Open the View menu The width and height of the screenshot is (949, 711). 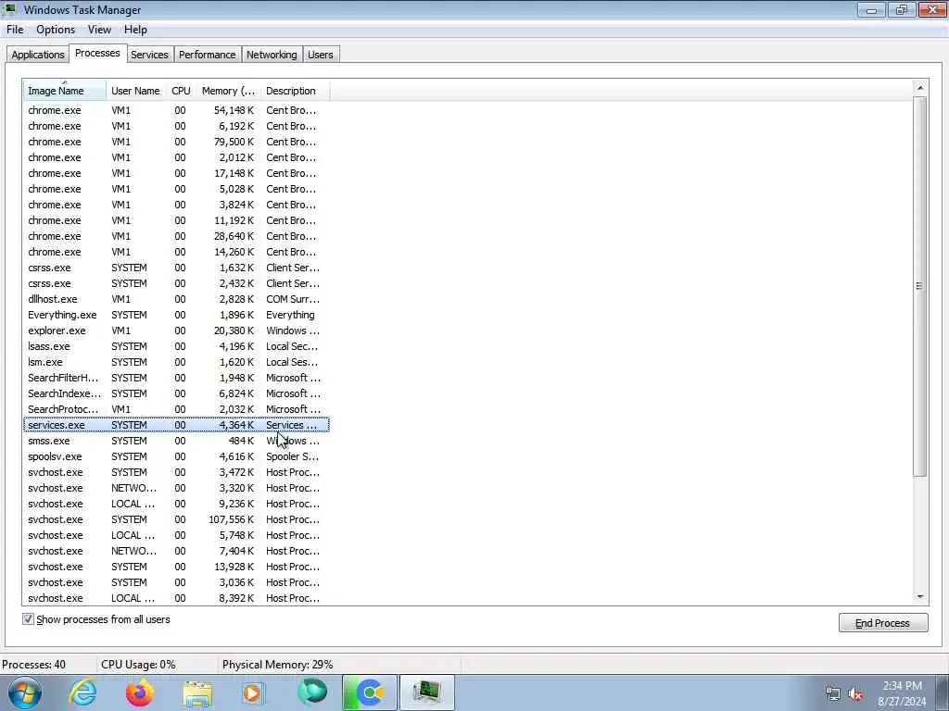[99, 30]
